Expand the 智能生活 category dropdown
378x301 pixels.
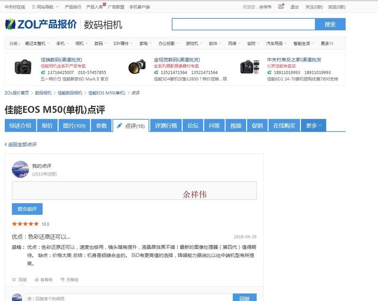coord(303,43)
